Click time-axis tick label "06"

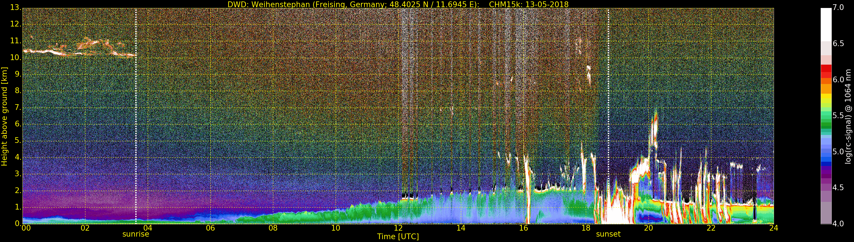coord(210,228)
